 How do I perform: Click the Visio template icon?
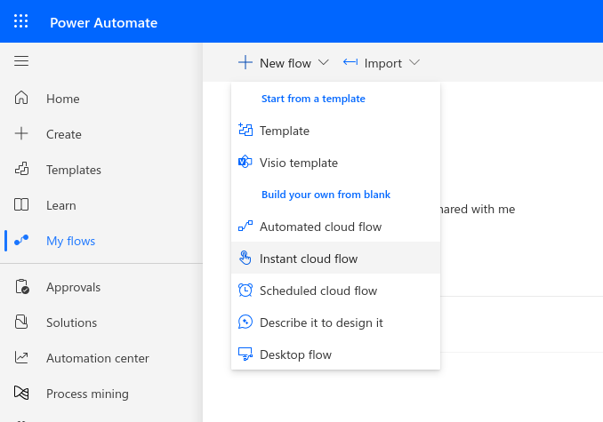click(245, 162)
